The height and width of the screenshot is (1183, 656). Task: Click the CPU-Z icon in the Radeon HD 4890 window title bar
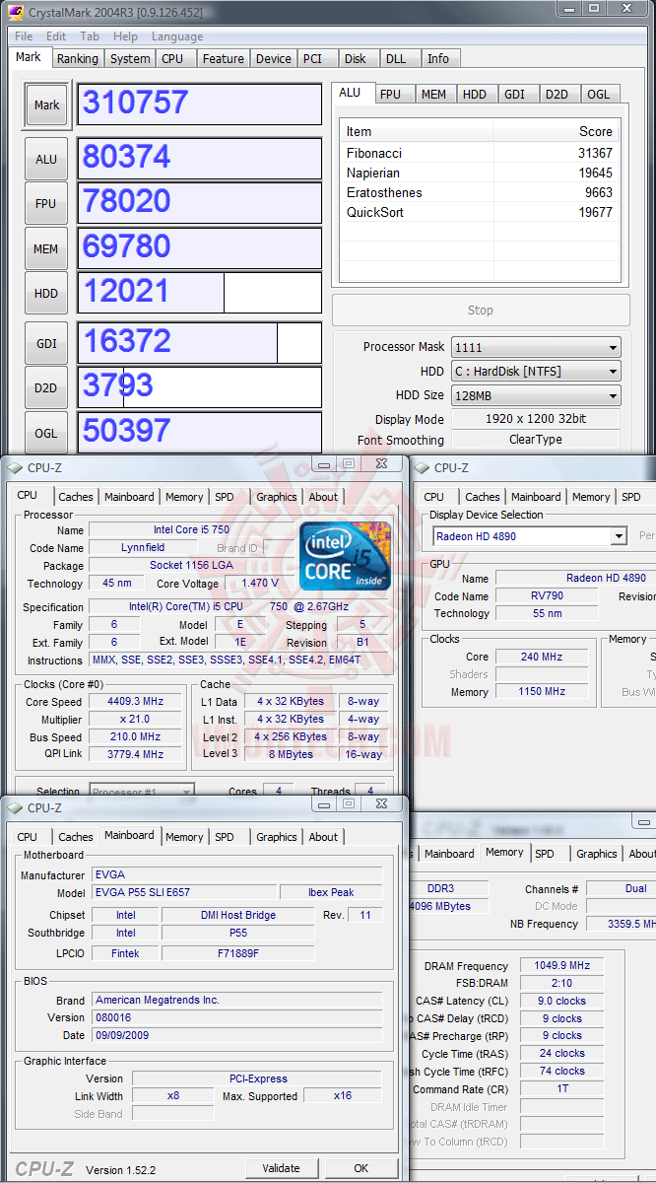(x=422, y=467)
